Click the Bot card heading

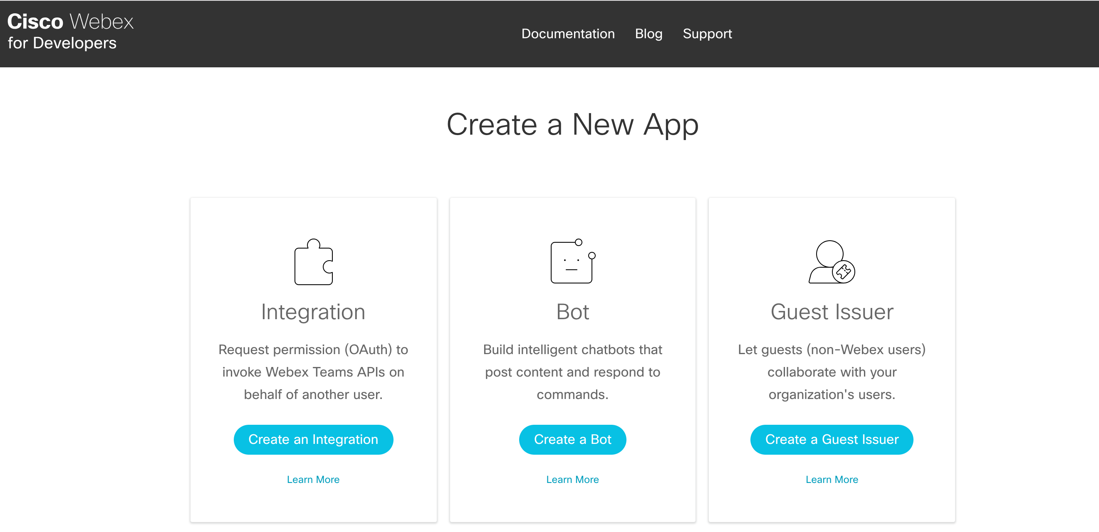click(572, 312)
